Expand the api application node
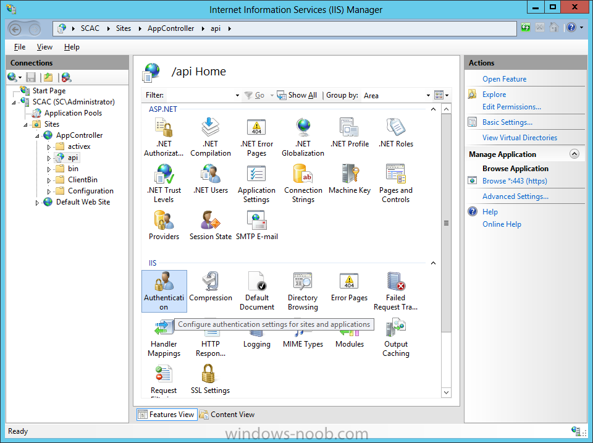 coord(49,158)
